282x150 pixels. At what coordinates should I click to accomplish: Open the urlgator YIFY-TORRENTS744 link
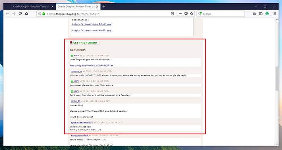(91, 66)
